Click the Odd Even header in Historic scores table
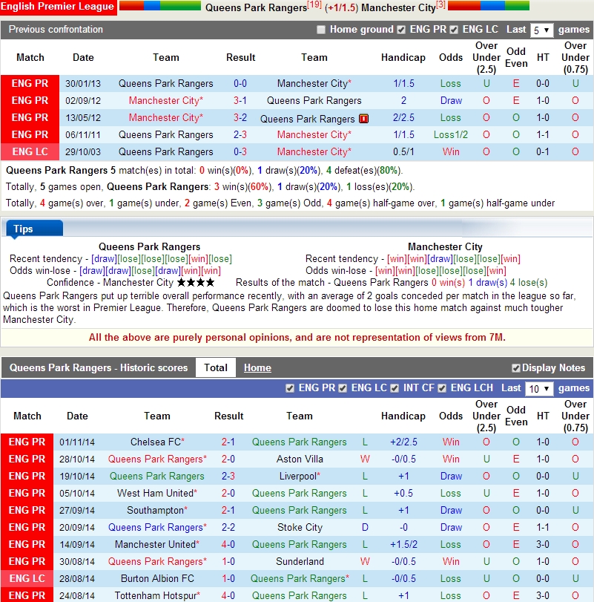This screenshot has width=594, height=602. click(516, 416)
